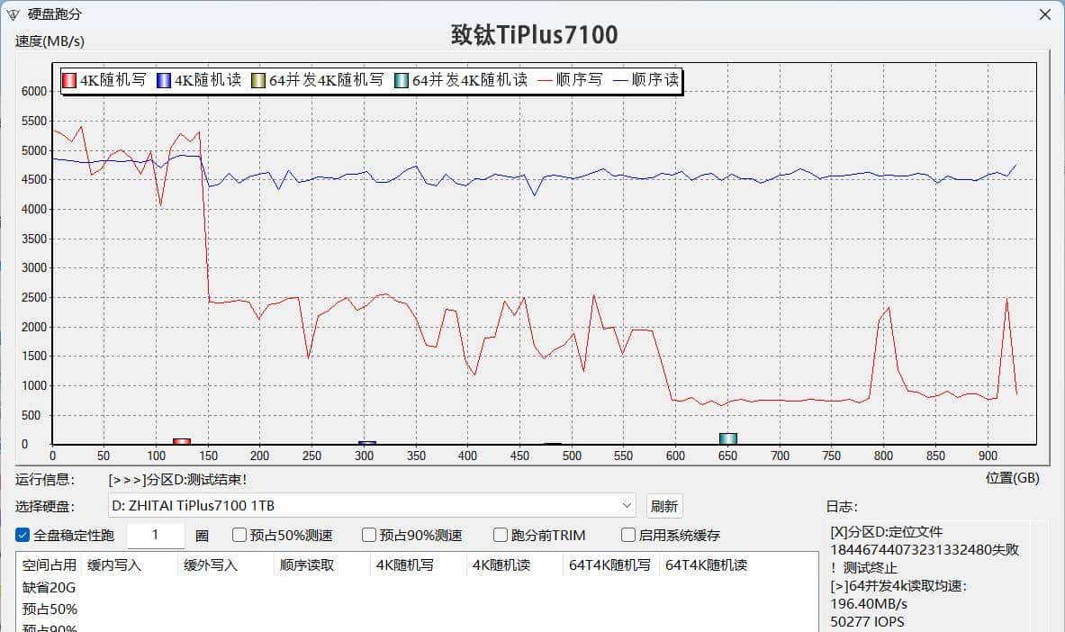Screen dimensions: 1065x632
Task: Click the app logo in the title bar
Action: (x=13, y=14)
